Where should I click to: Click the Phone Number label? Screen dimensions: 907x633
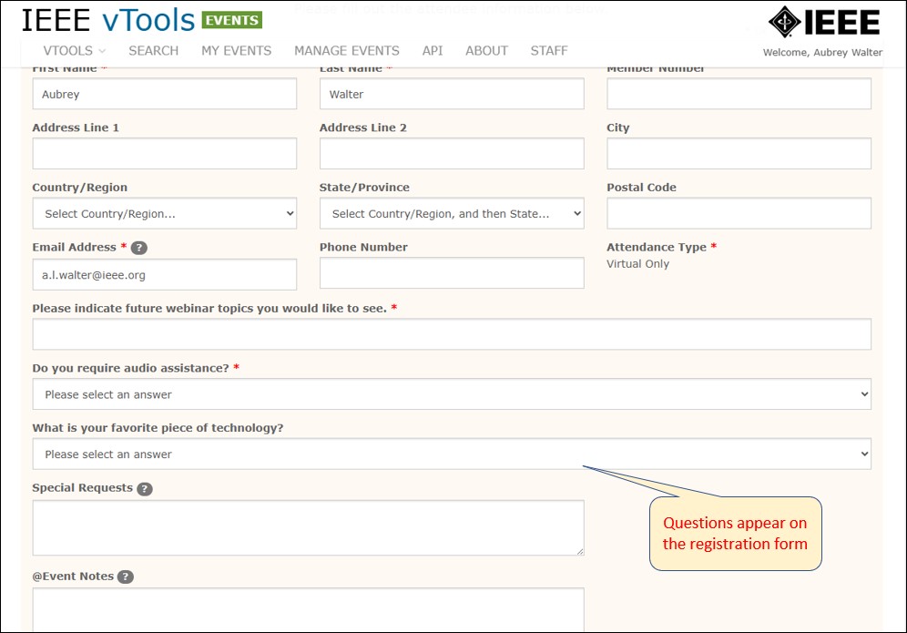coord(363,247)
